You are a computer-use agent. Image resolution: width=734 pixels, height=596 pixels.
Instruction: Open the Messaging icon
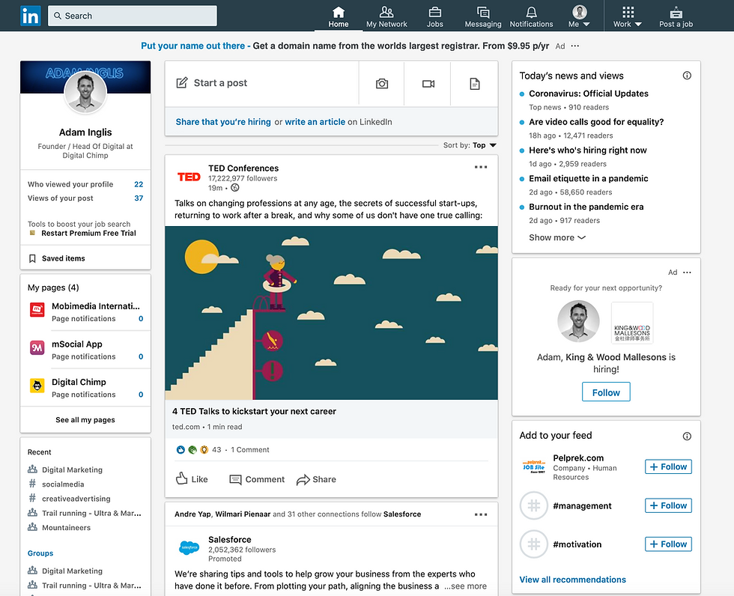click(482, 12)
